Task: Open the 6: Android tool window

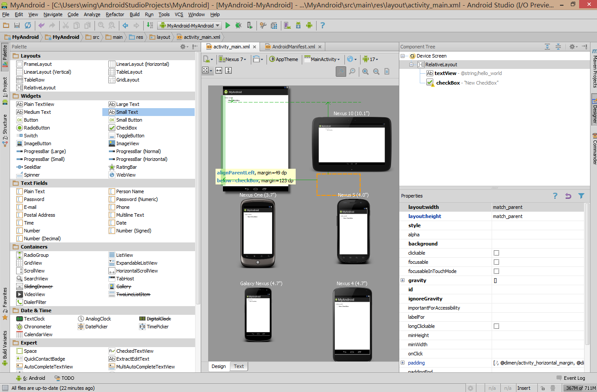Action: (x=30, y=378)
